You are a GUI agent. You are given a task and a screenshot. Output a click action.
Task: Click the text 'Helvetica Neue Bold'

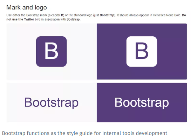tap(166, 15)
